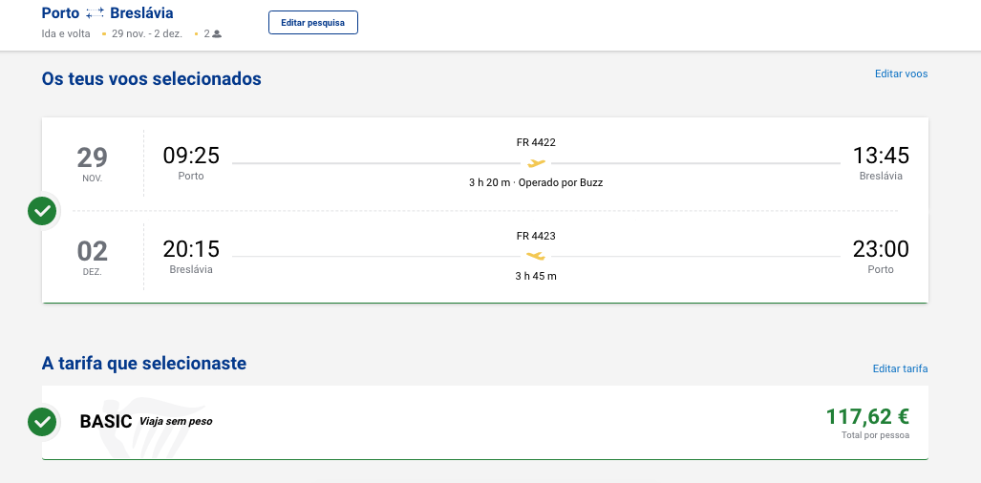
Task: Click the 02 DEZ. date block
Action: click(93, 258)
